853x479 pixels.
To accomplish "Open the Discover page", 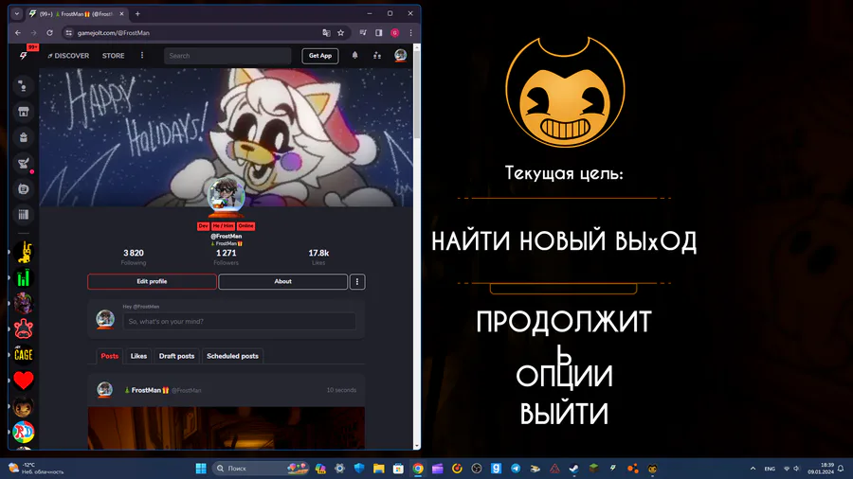I will click(x=68, y=56).
